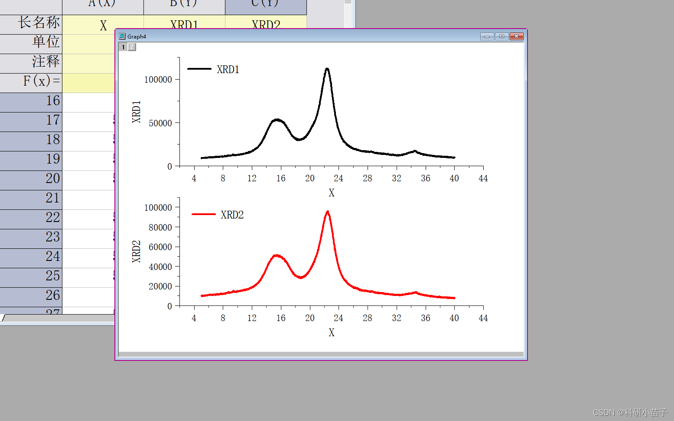Click the XRD2 y-axis title
This screenshot has height=421, width=674.
click(136, 251)
